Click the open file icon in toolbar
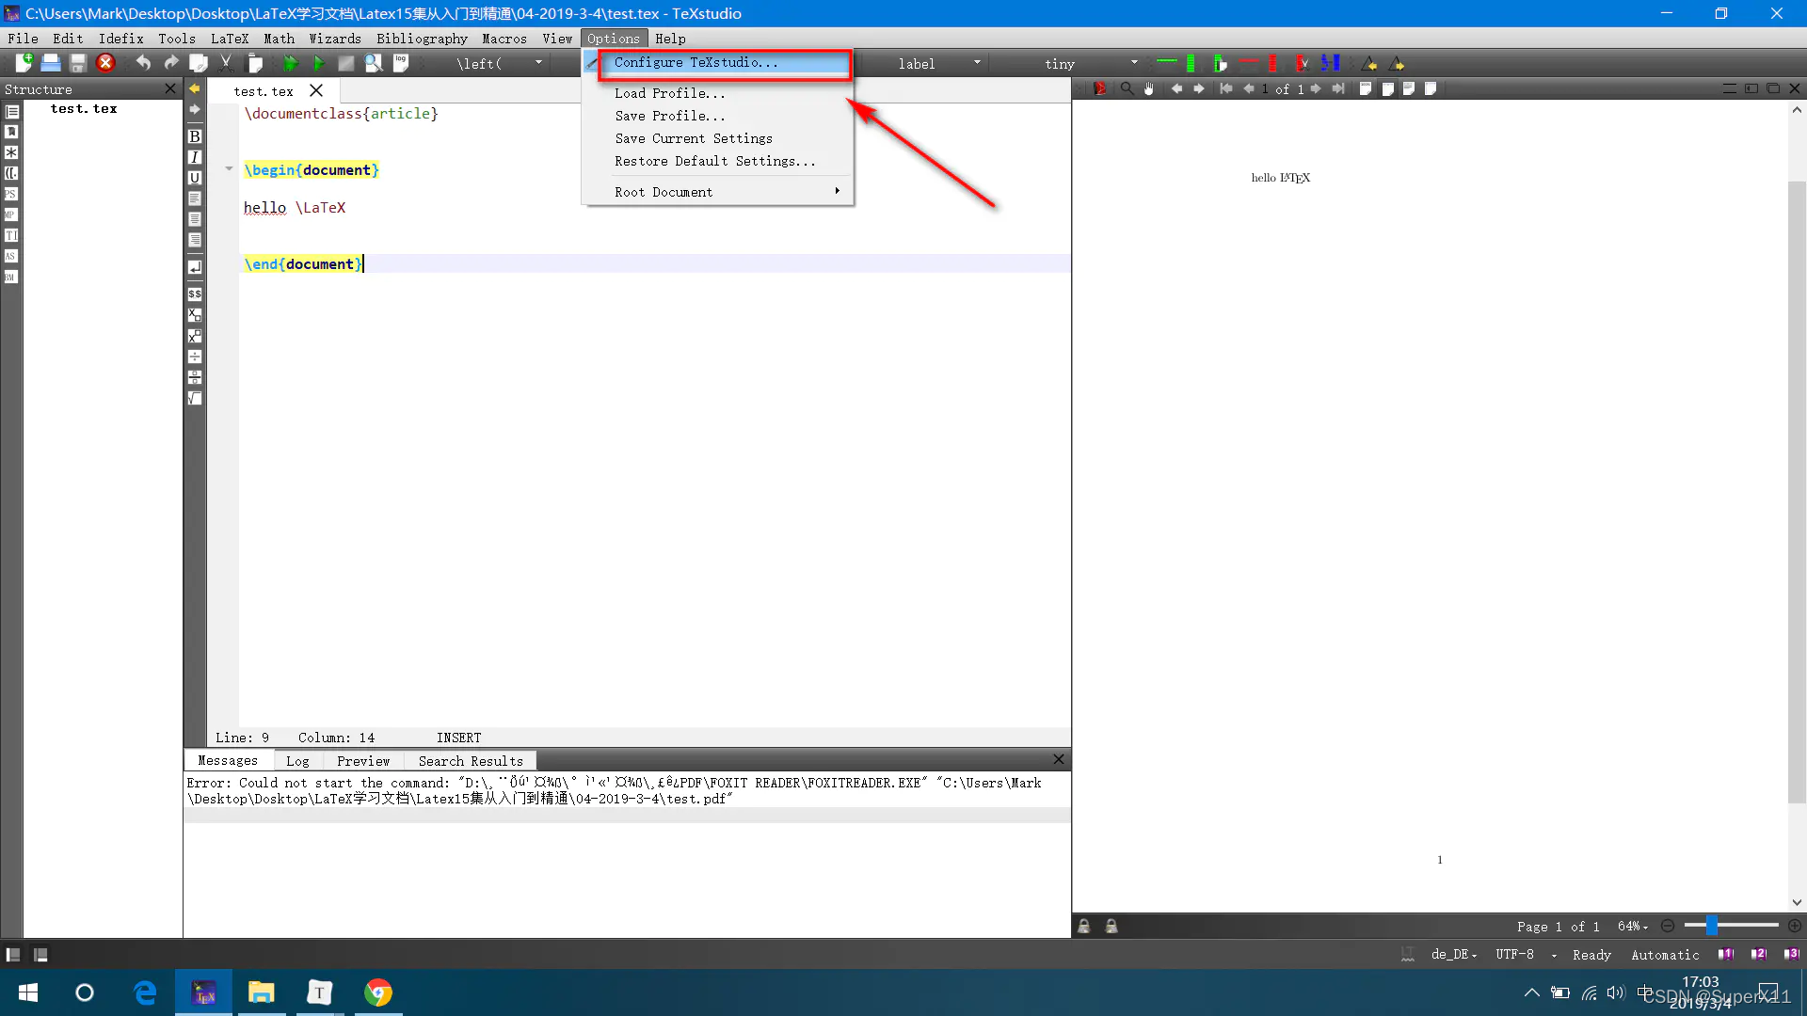This screenshot has width=1807, height=1016. 51,63
